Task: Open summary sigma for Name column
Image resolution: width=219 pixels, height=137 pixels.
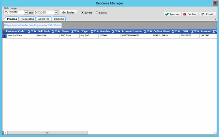Action: (x=72, y=31)
